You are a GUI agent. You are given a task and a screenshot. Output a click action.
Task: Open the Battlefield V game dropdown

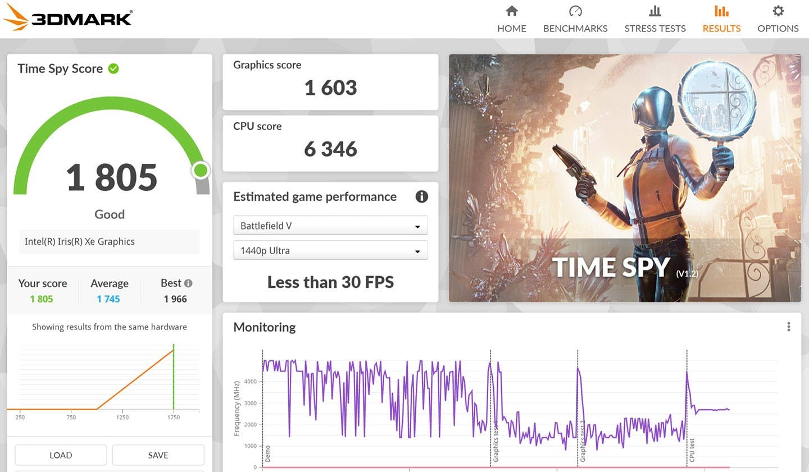tap(330, 226)
